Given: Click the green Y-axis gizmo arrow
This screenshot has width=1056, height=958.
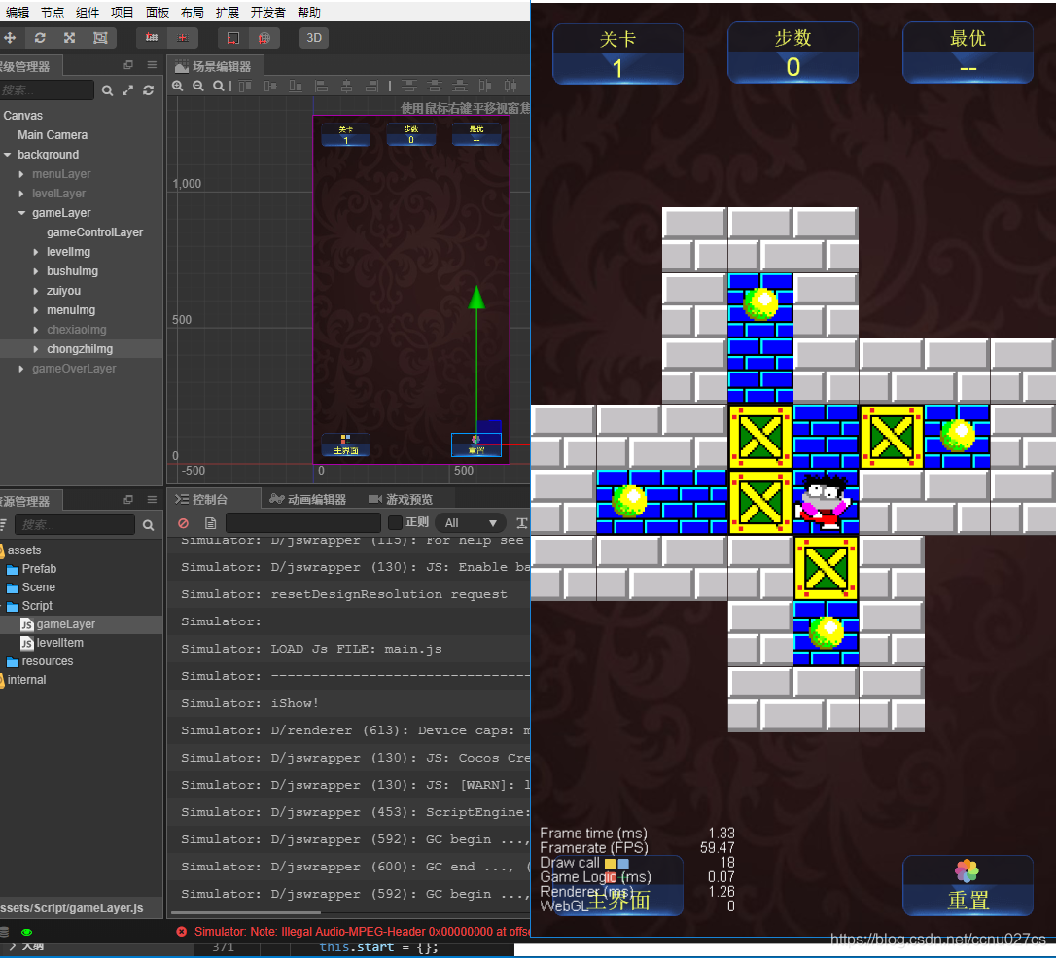Looking at the screenshot, I should pyautogui.click(x=476, y=297).
